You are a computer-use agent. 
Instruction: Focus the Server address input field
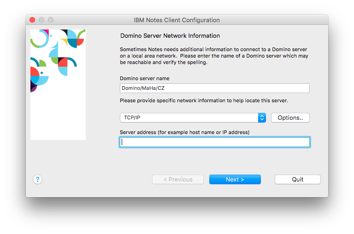pos(214,142)
